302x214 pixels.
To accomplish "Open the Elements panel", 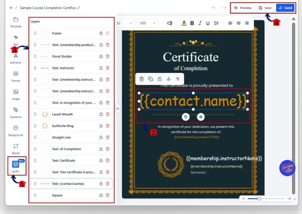I will pos(16,59).
